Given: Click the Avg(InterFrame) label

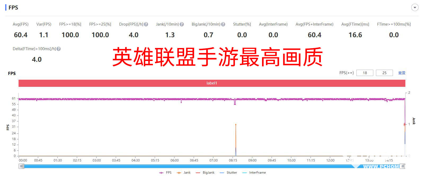Looking at the screenshot, I should 273,24.
